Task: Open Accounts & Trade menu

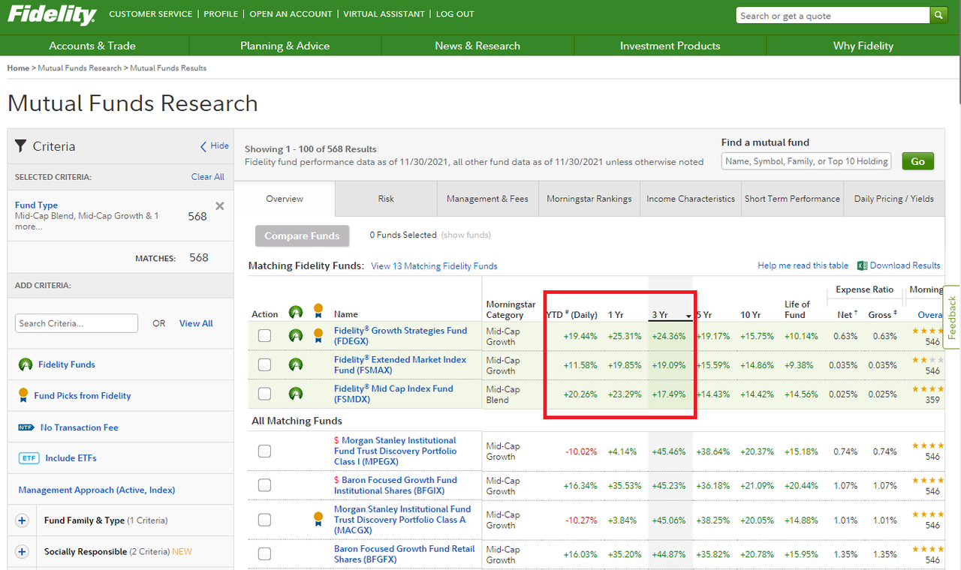Action: pos(92,46)
